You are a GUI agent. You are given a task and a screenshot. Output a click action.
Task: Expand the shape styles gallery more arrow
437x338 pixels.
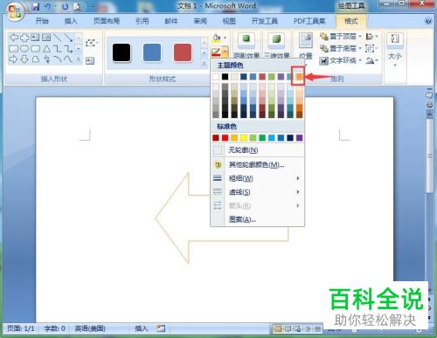click(205, 64)
